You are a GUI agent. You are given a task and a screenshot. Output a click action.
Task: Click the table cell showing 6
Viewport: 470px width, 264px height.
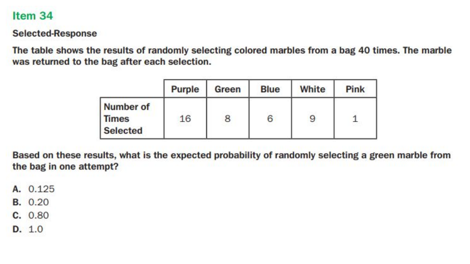pyautogui.click(x=270, y=119)
